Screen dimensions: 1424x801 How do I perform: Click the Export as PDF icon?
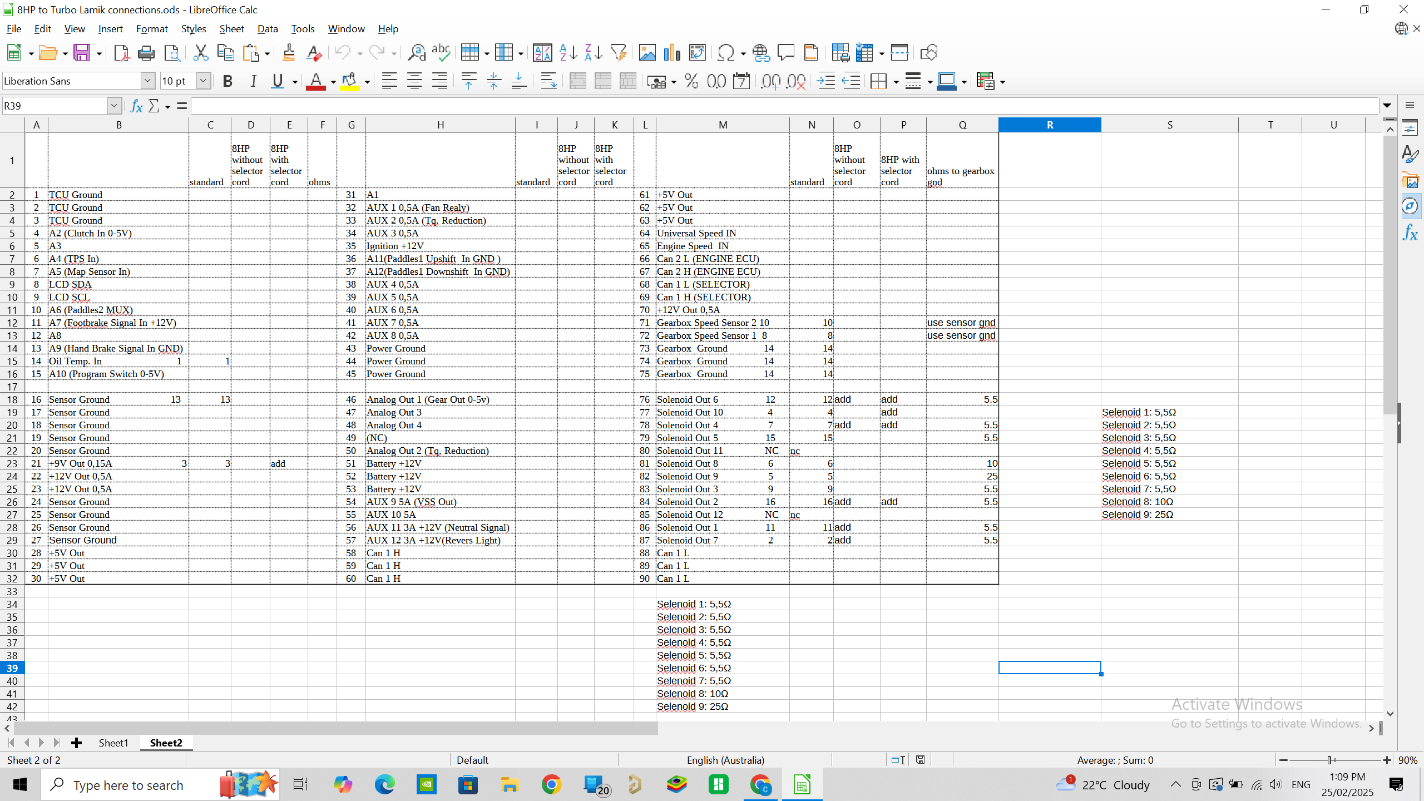coord(121,53)
